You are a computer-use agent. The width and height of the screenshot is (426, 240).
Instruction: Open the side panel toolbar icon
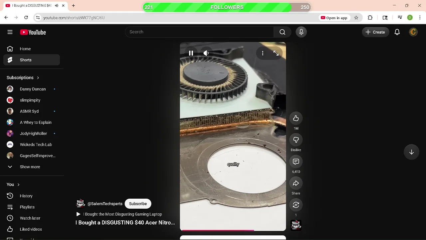385,18
